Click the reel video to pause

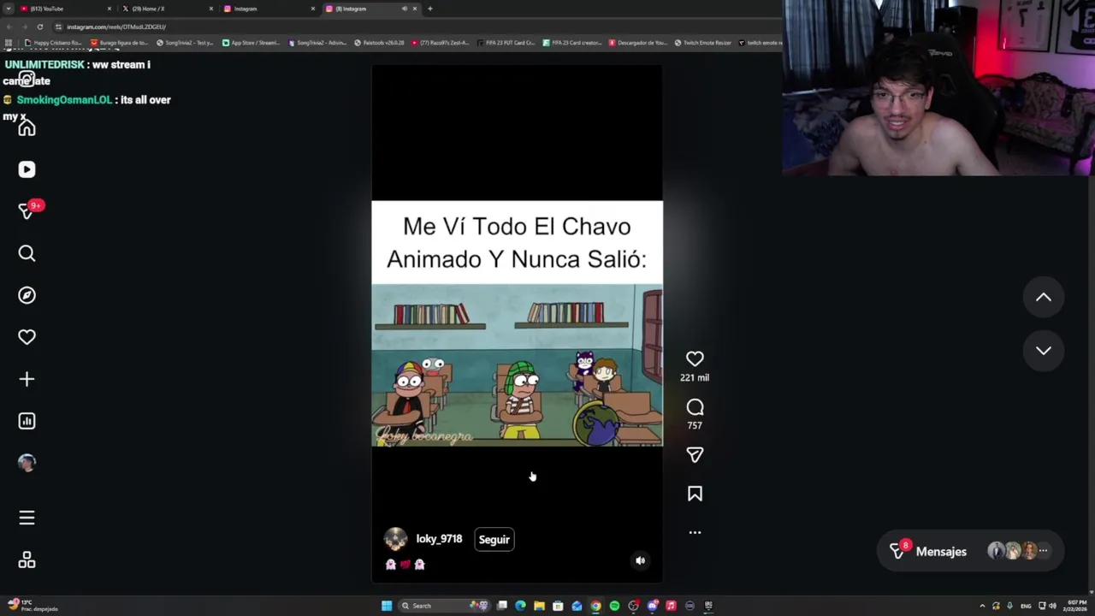(x=517, y=323)
